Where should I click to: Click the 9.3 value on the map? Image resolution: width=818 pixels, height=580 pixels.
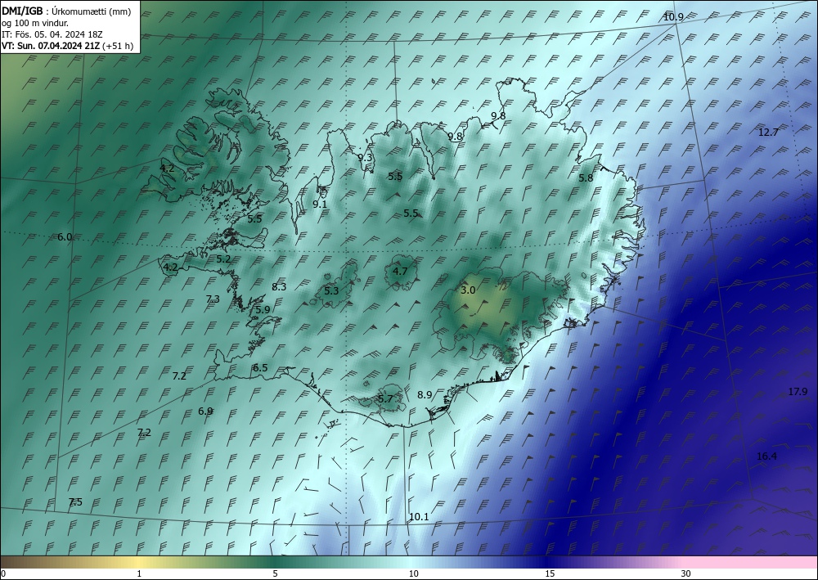(x=365, y=158)
